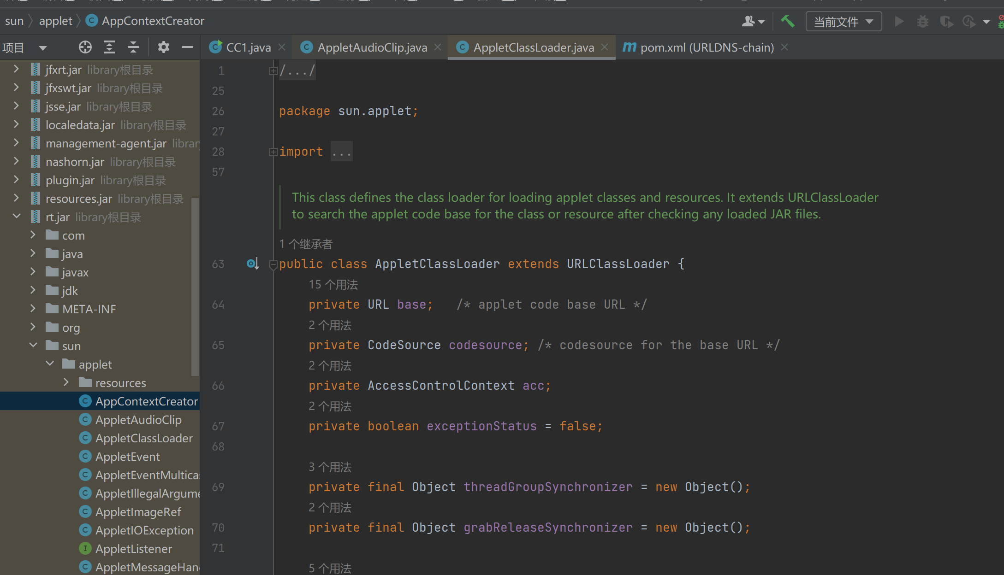Run with coverage shield icon

click(946, 21)
